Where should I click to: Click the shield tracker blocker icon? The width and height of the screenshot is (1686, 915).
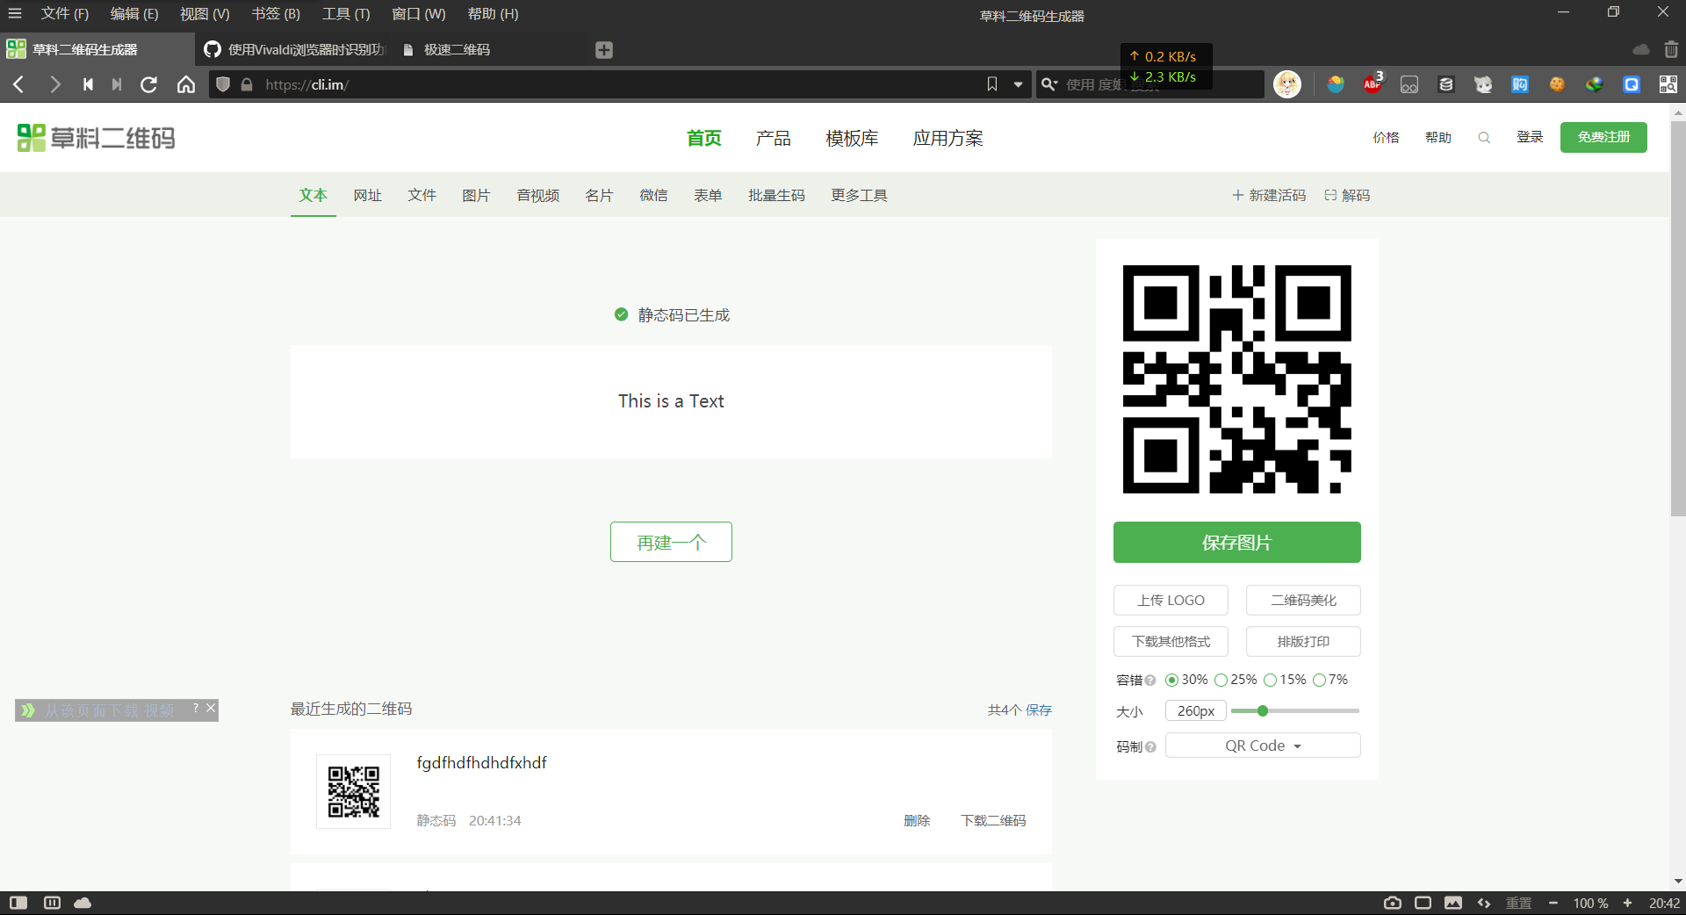223,84
